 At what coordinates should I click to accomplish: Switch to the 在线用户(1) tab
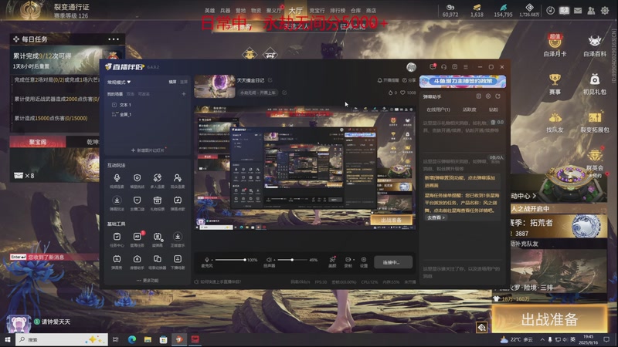pyautogui.click(x=438, y=109)
